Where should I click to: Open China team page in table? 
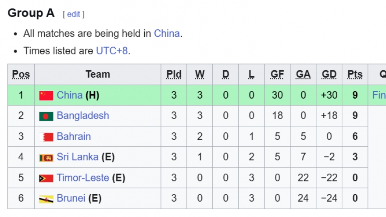tap(70, 95)
